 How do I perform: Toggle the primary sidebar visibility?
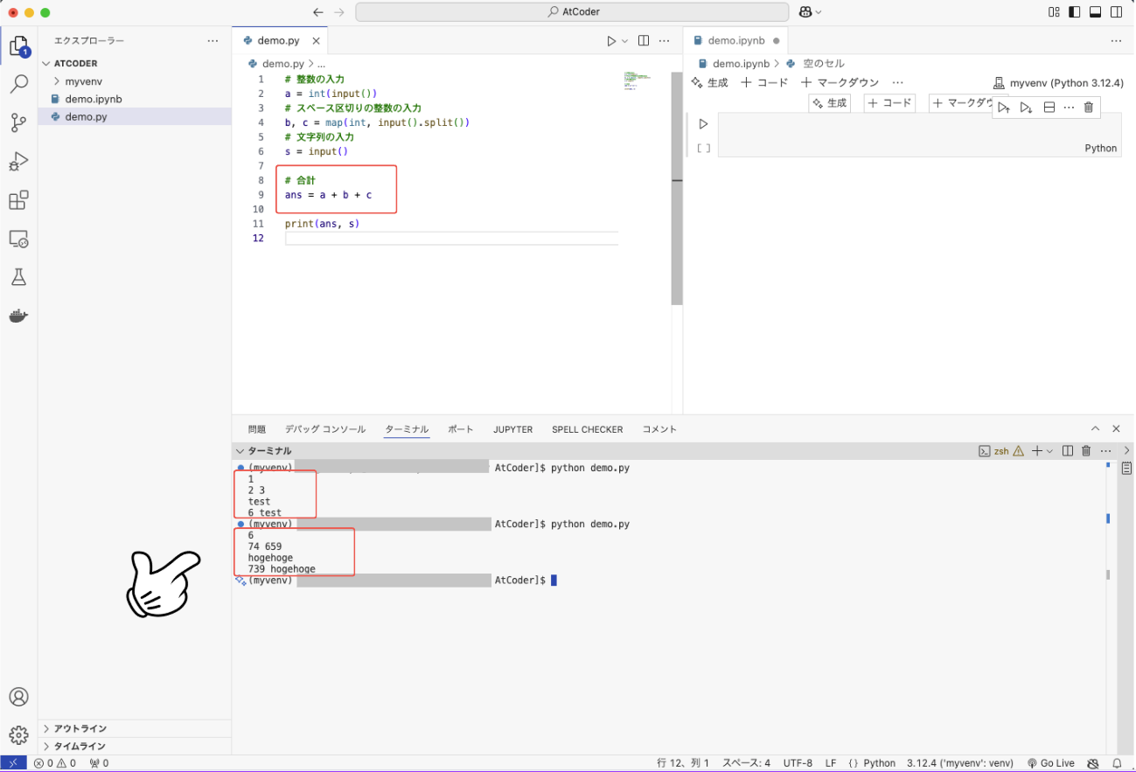coord(1074,11)
